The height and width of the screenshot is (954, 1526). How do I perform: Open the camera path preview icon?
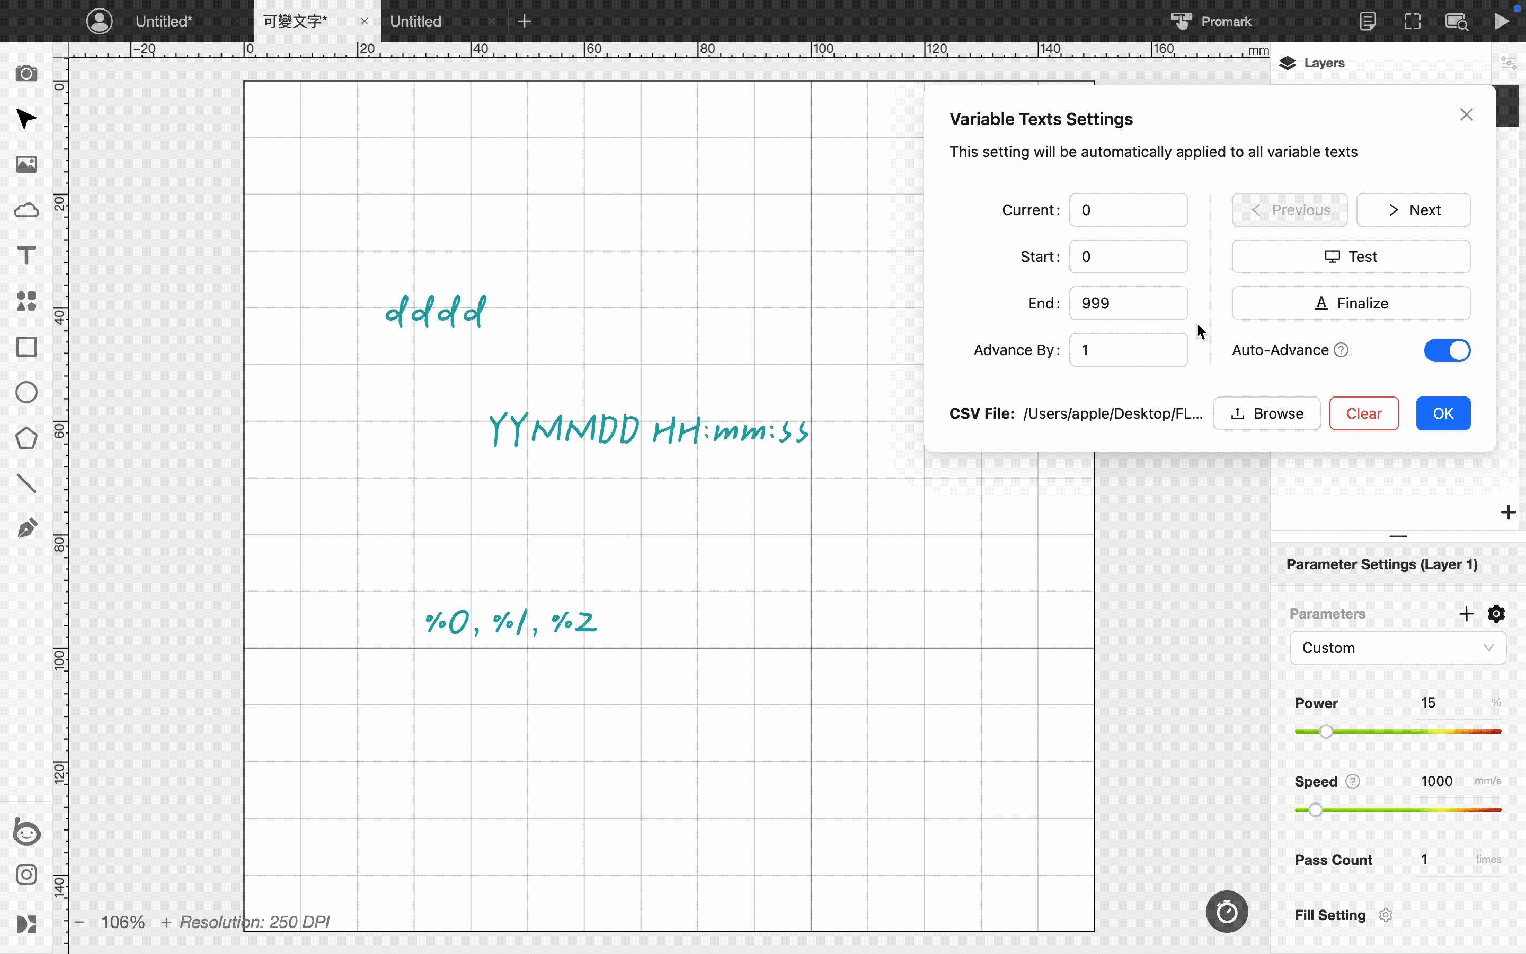(1457, 21)
